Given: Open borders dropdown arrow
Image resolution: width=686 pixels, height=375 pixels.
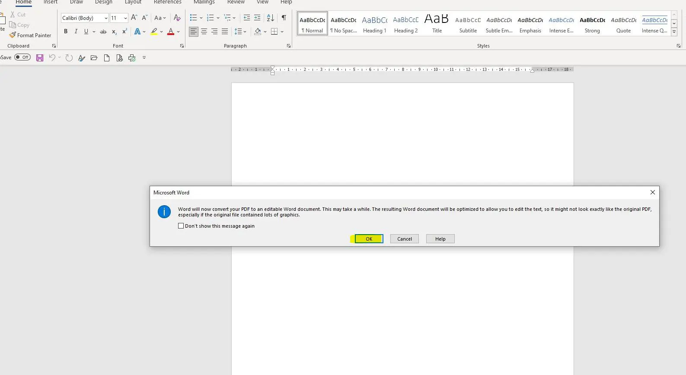Looking at the screenshot, I should pyautogui.click(x=282, y=32).
